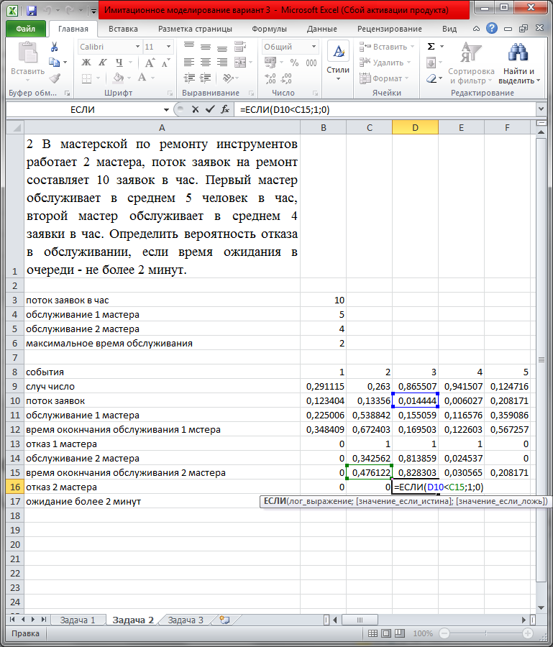Click the Orientation text angle icon
The height and width of the screenshot is (647, 553).
click(x=227, y=78)
